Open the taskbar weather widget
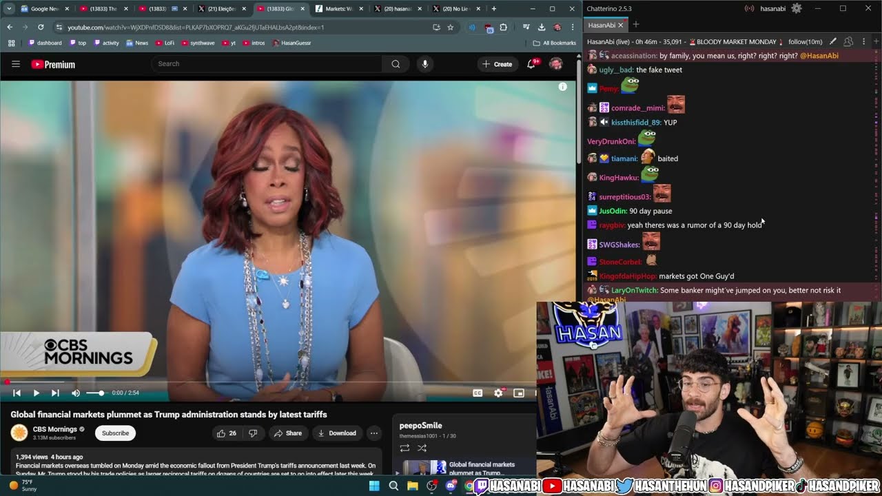882x496 pixels. pyautogui.click(x=23, y=486)
